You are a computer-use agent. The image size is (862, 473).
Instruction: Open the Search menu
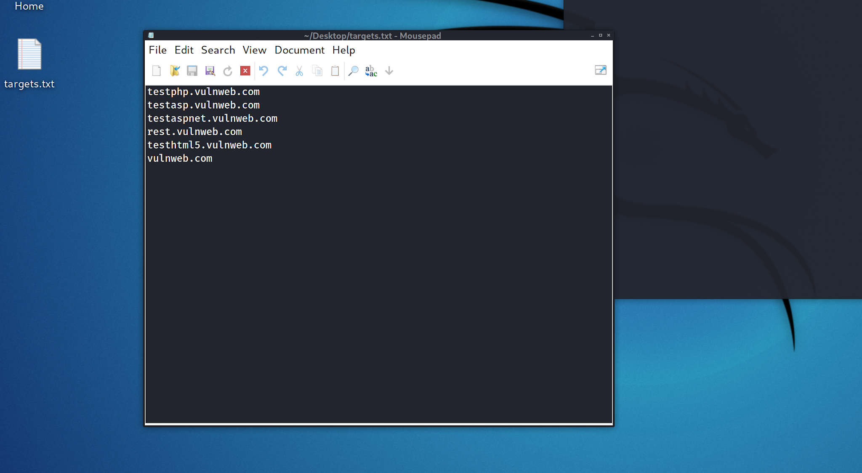(218, 50)
